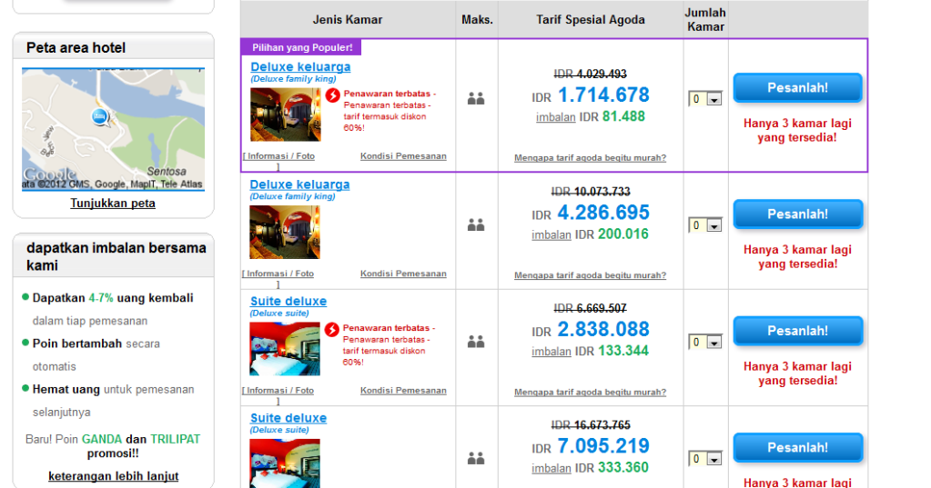The width and height of the screenshot is (931, 488).
Task: Click the occupancy icon in the IDR 2.838.088 row
Action: 476,342
